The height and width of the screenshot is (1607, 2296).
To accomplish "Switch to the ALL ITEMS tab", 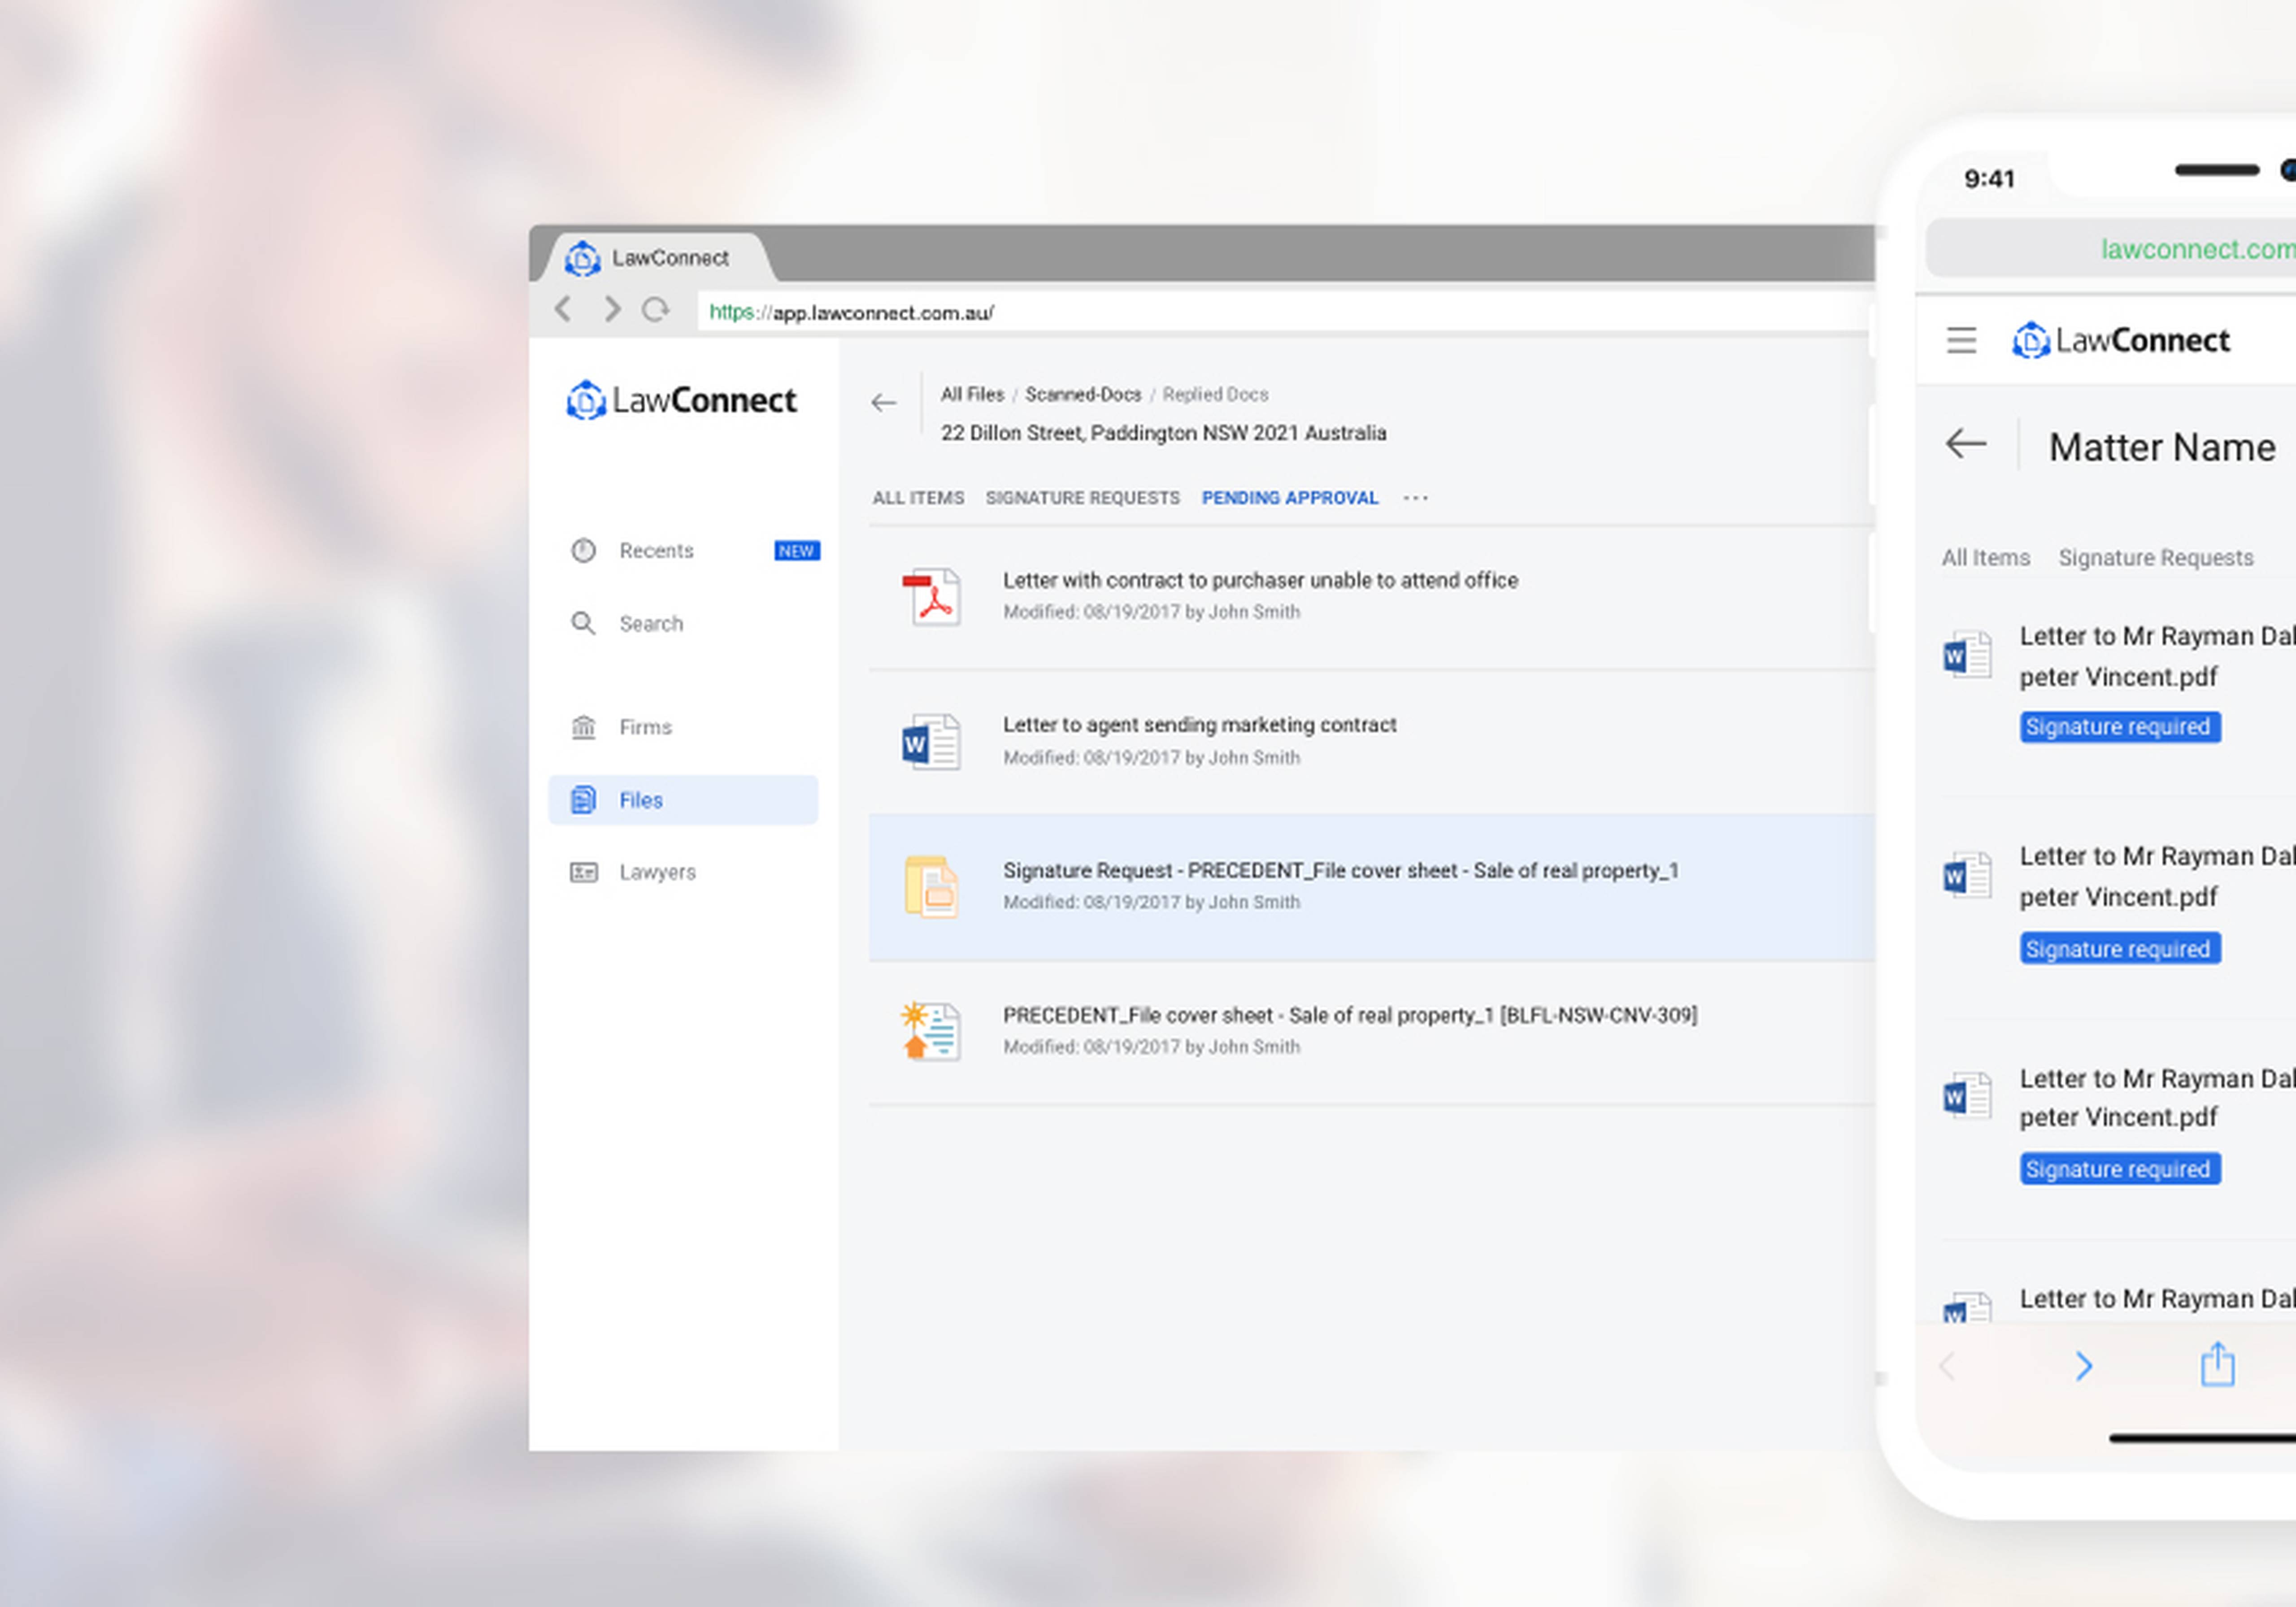I will pos(918,498).
